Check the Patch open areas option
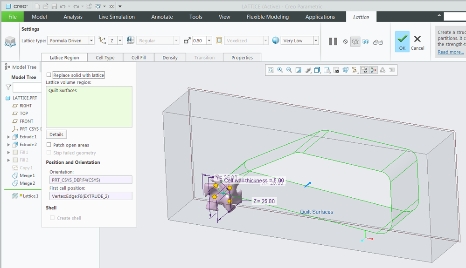The height and width of the screenshot is (268, 466). pos(49,145)
